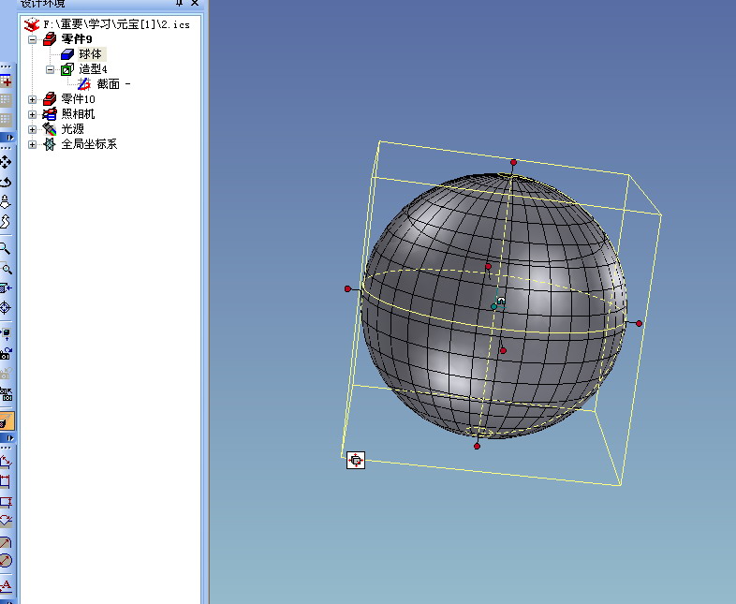Click the red part icon beside 零件9
The width and height of the screenshot is (736, 604).
50,39
